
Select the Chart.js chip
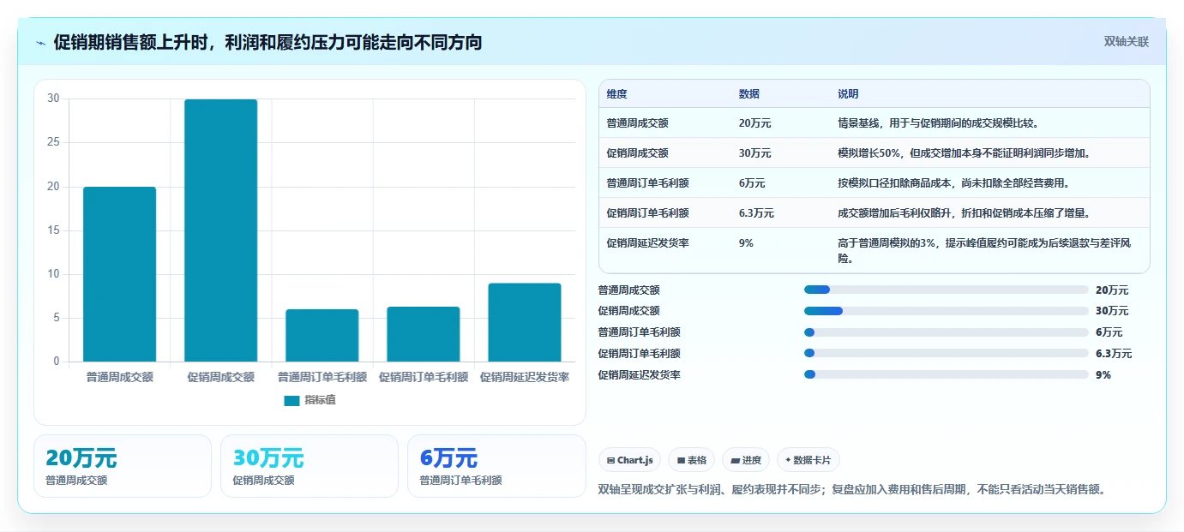629,460
